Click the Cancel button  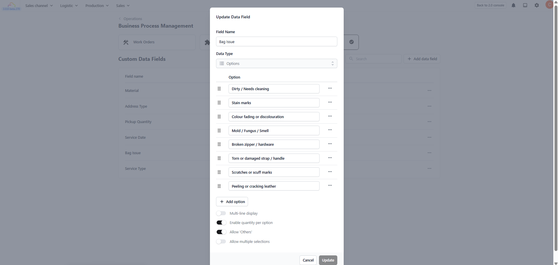pos(308,260)
